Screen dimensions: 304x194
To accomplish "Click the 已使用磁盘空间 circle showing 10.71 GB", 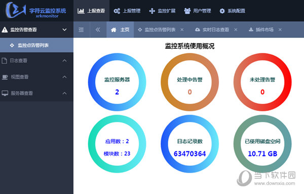I will pos(262,144).
